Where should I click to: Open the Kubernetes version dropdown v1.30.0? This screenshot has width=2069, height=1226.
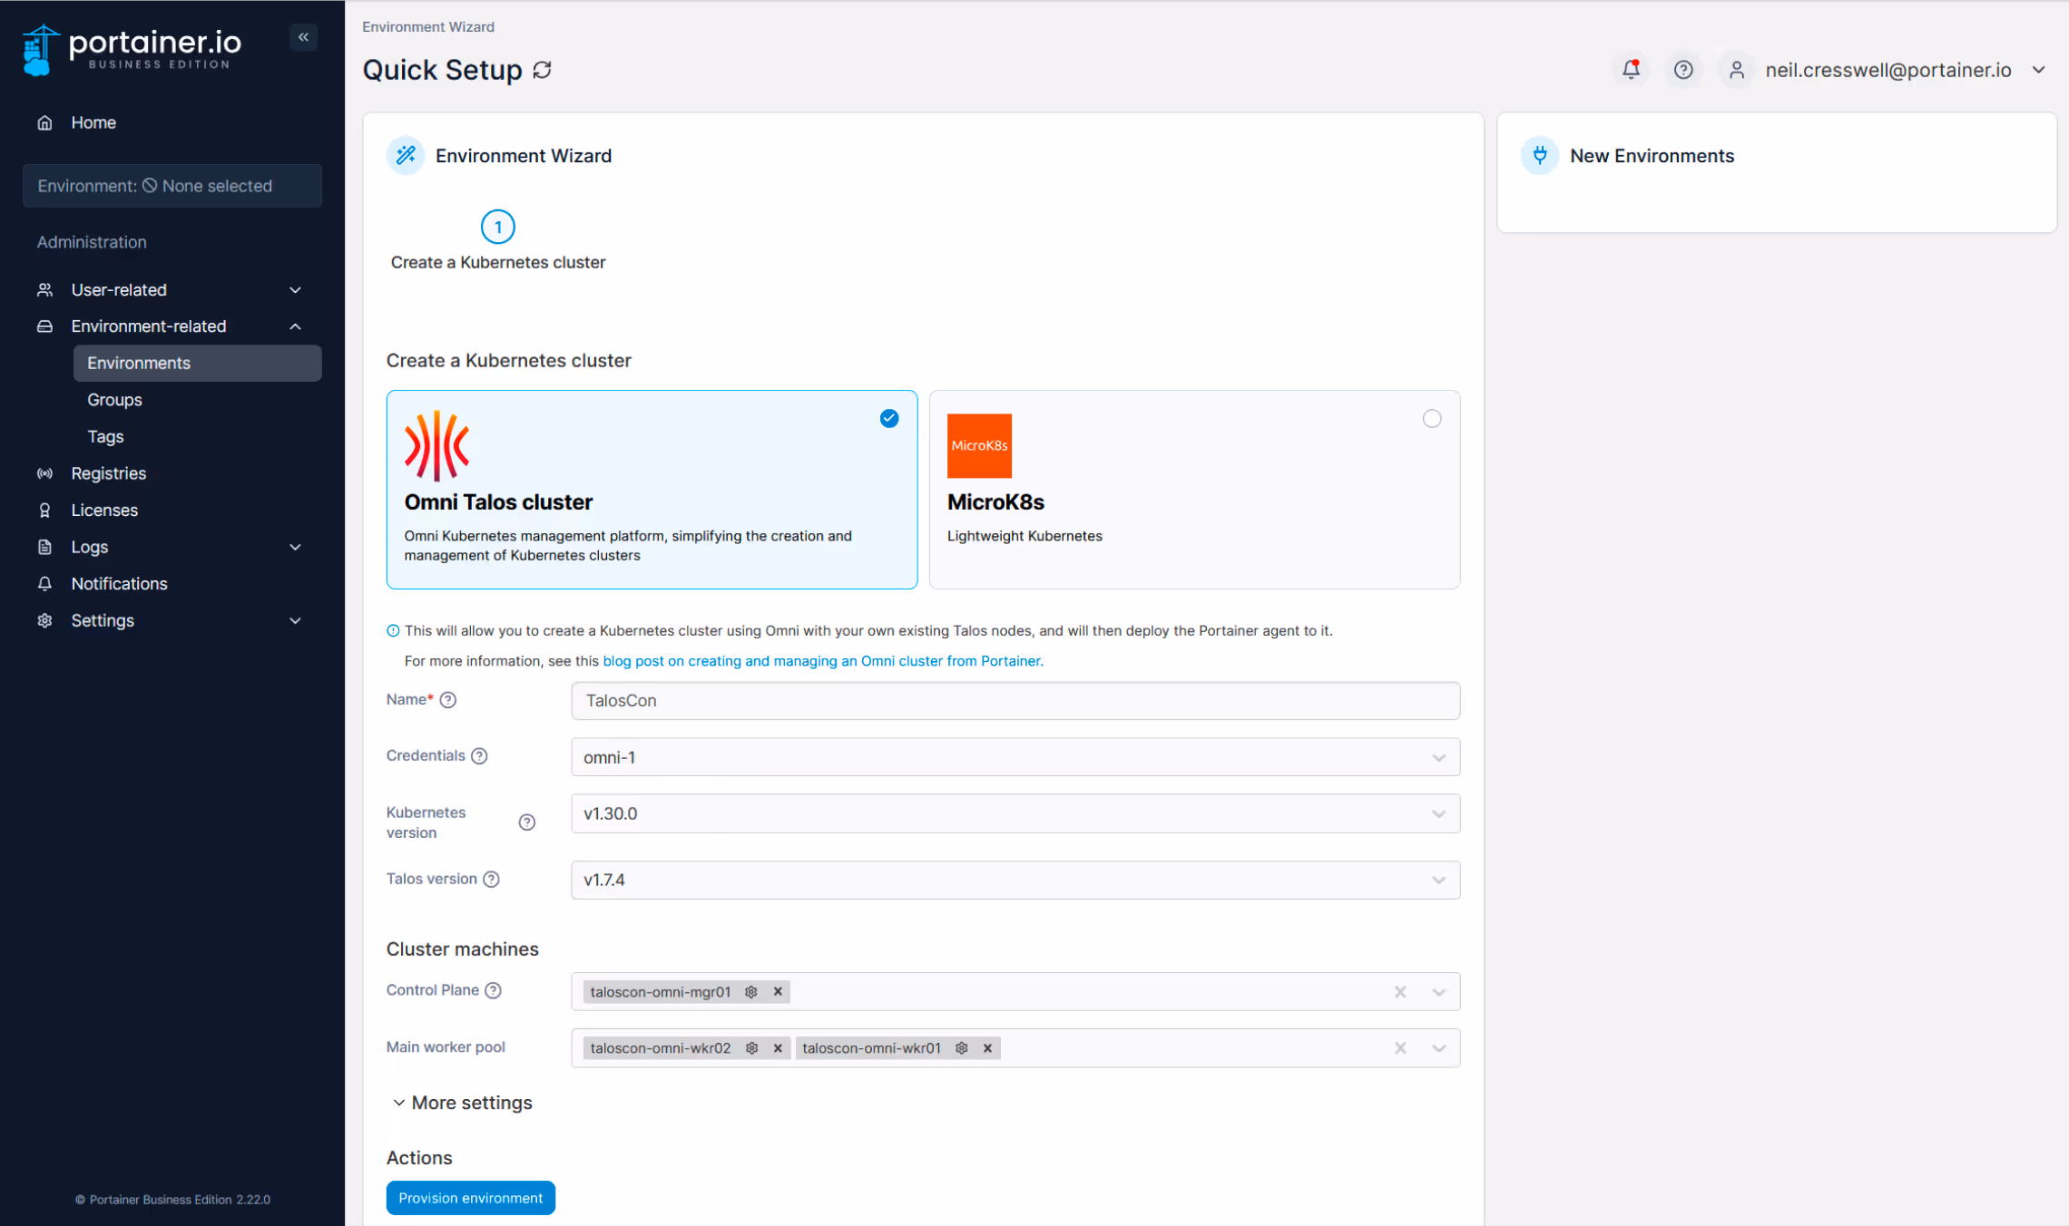[x=1015, y=813]
